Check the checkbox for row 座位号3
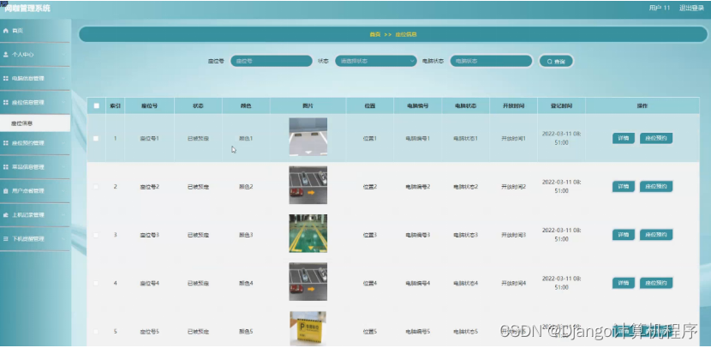The width and height of the screenshot is (711, 348). click(x=96, y=235)
